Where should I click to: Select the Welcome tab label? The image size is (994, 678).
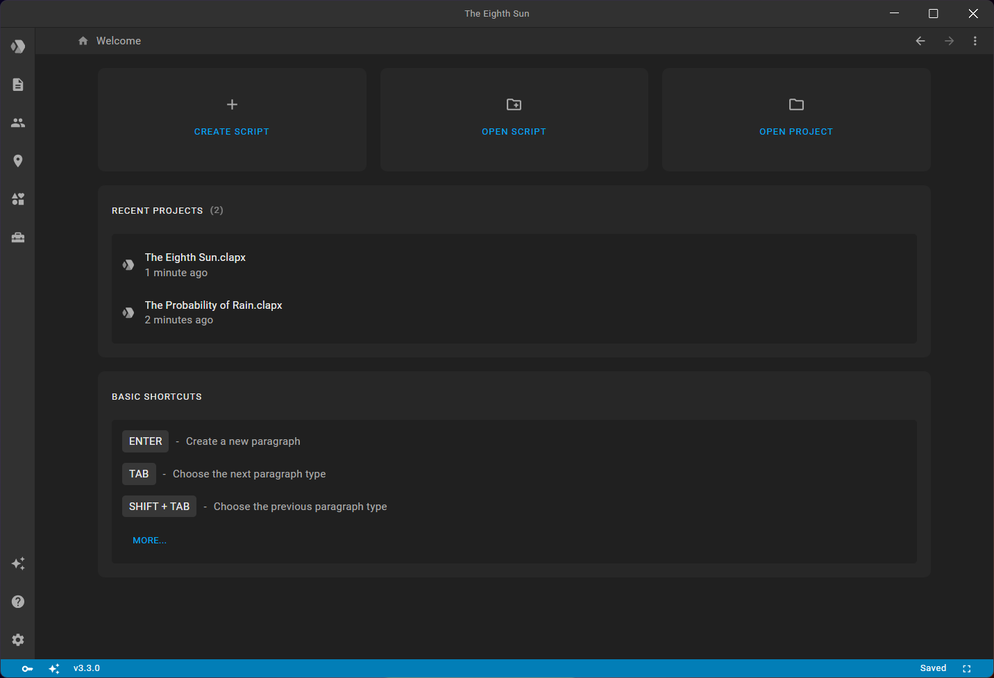coord(119,41)
